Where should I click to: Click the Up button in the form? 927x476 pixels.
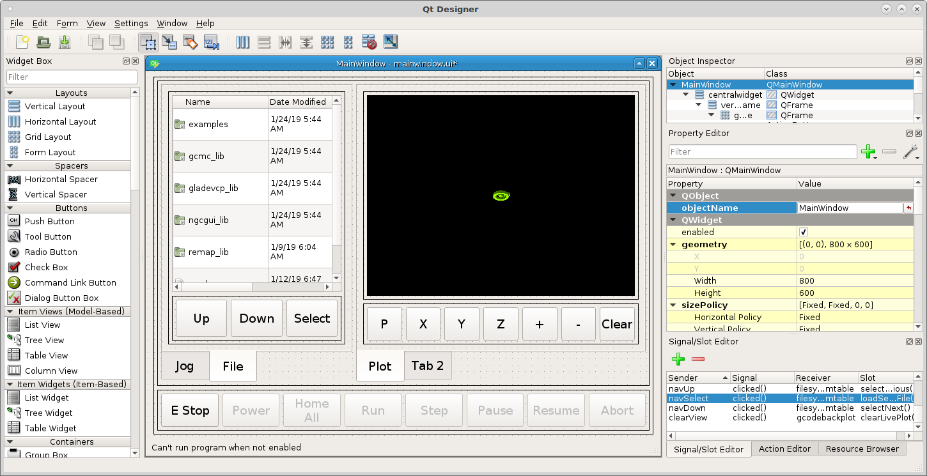(x=201, y=318)
